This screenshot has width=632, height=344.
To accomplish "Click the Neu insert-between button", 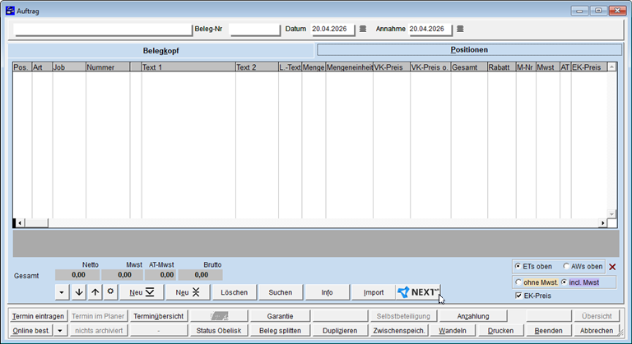I will tap(188, 292).
